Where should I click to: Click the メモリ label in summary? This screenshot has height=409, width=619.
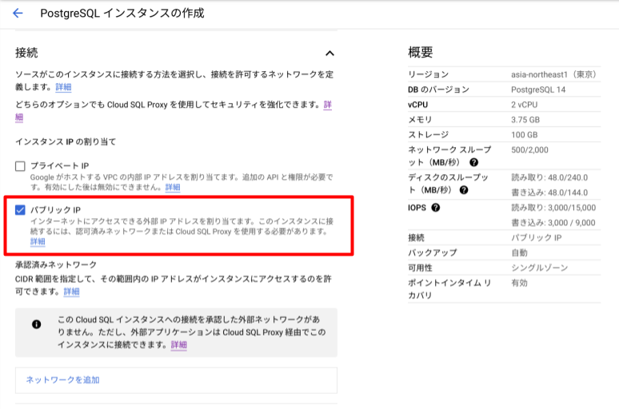pos(420,120)
